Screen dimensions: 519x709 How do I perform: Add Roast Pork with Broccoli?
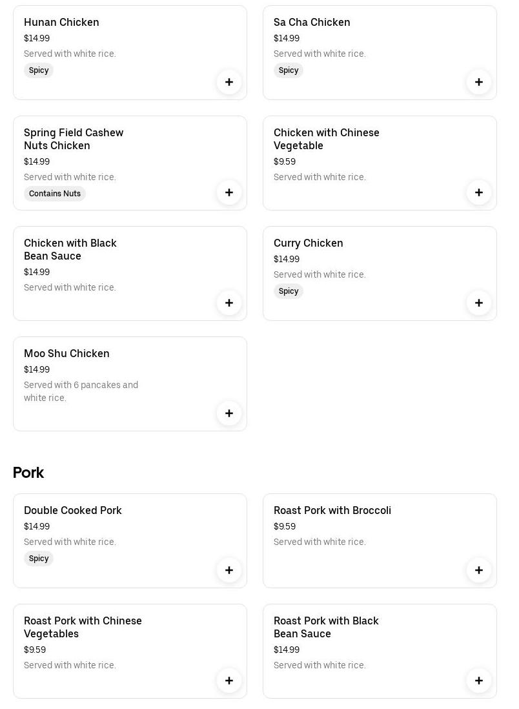(x=479, y=570)
